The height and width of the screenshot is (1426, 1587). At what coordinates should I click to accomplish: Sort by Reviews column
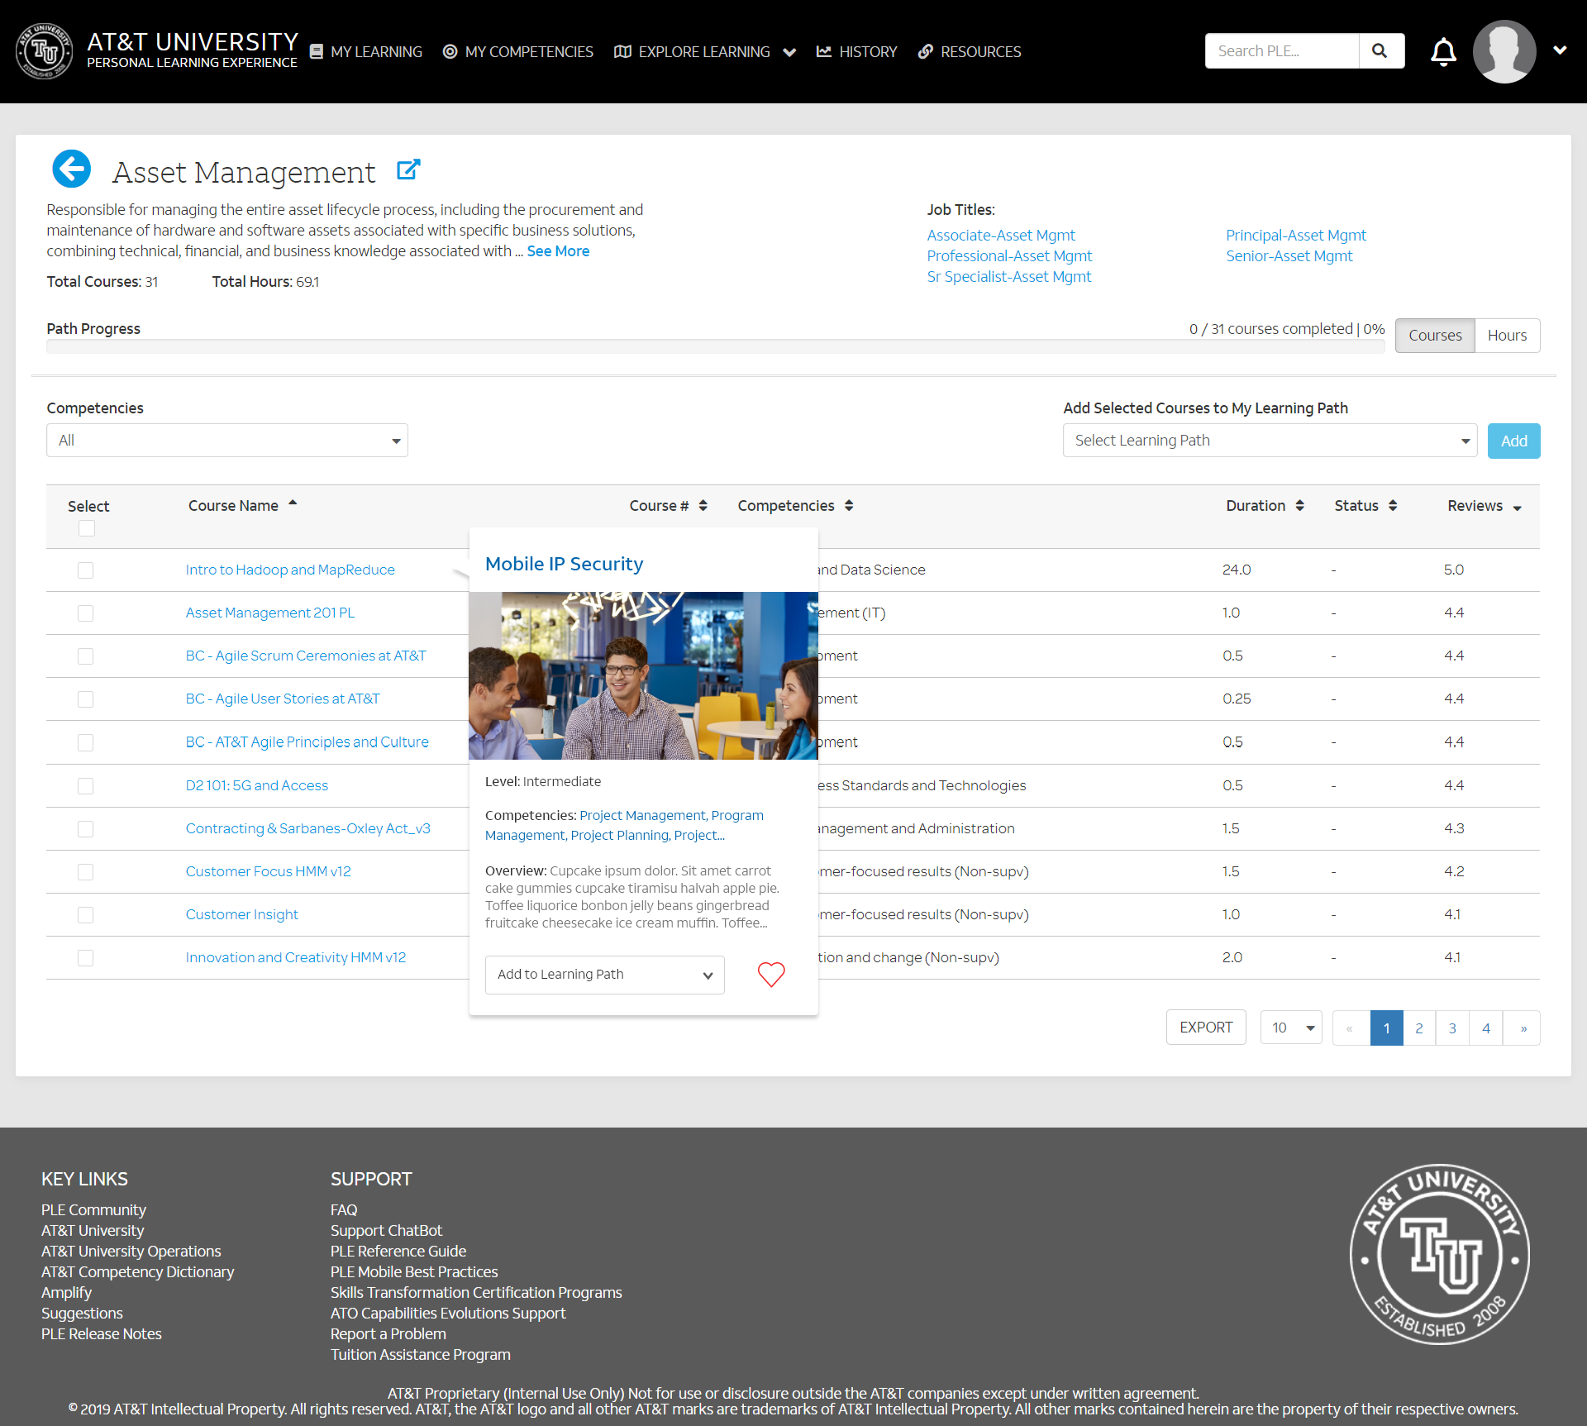point(1518,508)
